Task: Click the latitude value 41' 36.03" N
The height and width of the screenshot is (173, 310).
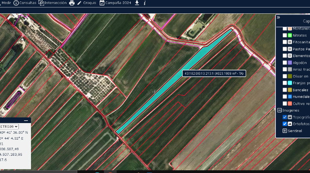Action: coord(14,133)
